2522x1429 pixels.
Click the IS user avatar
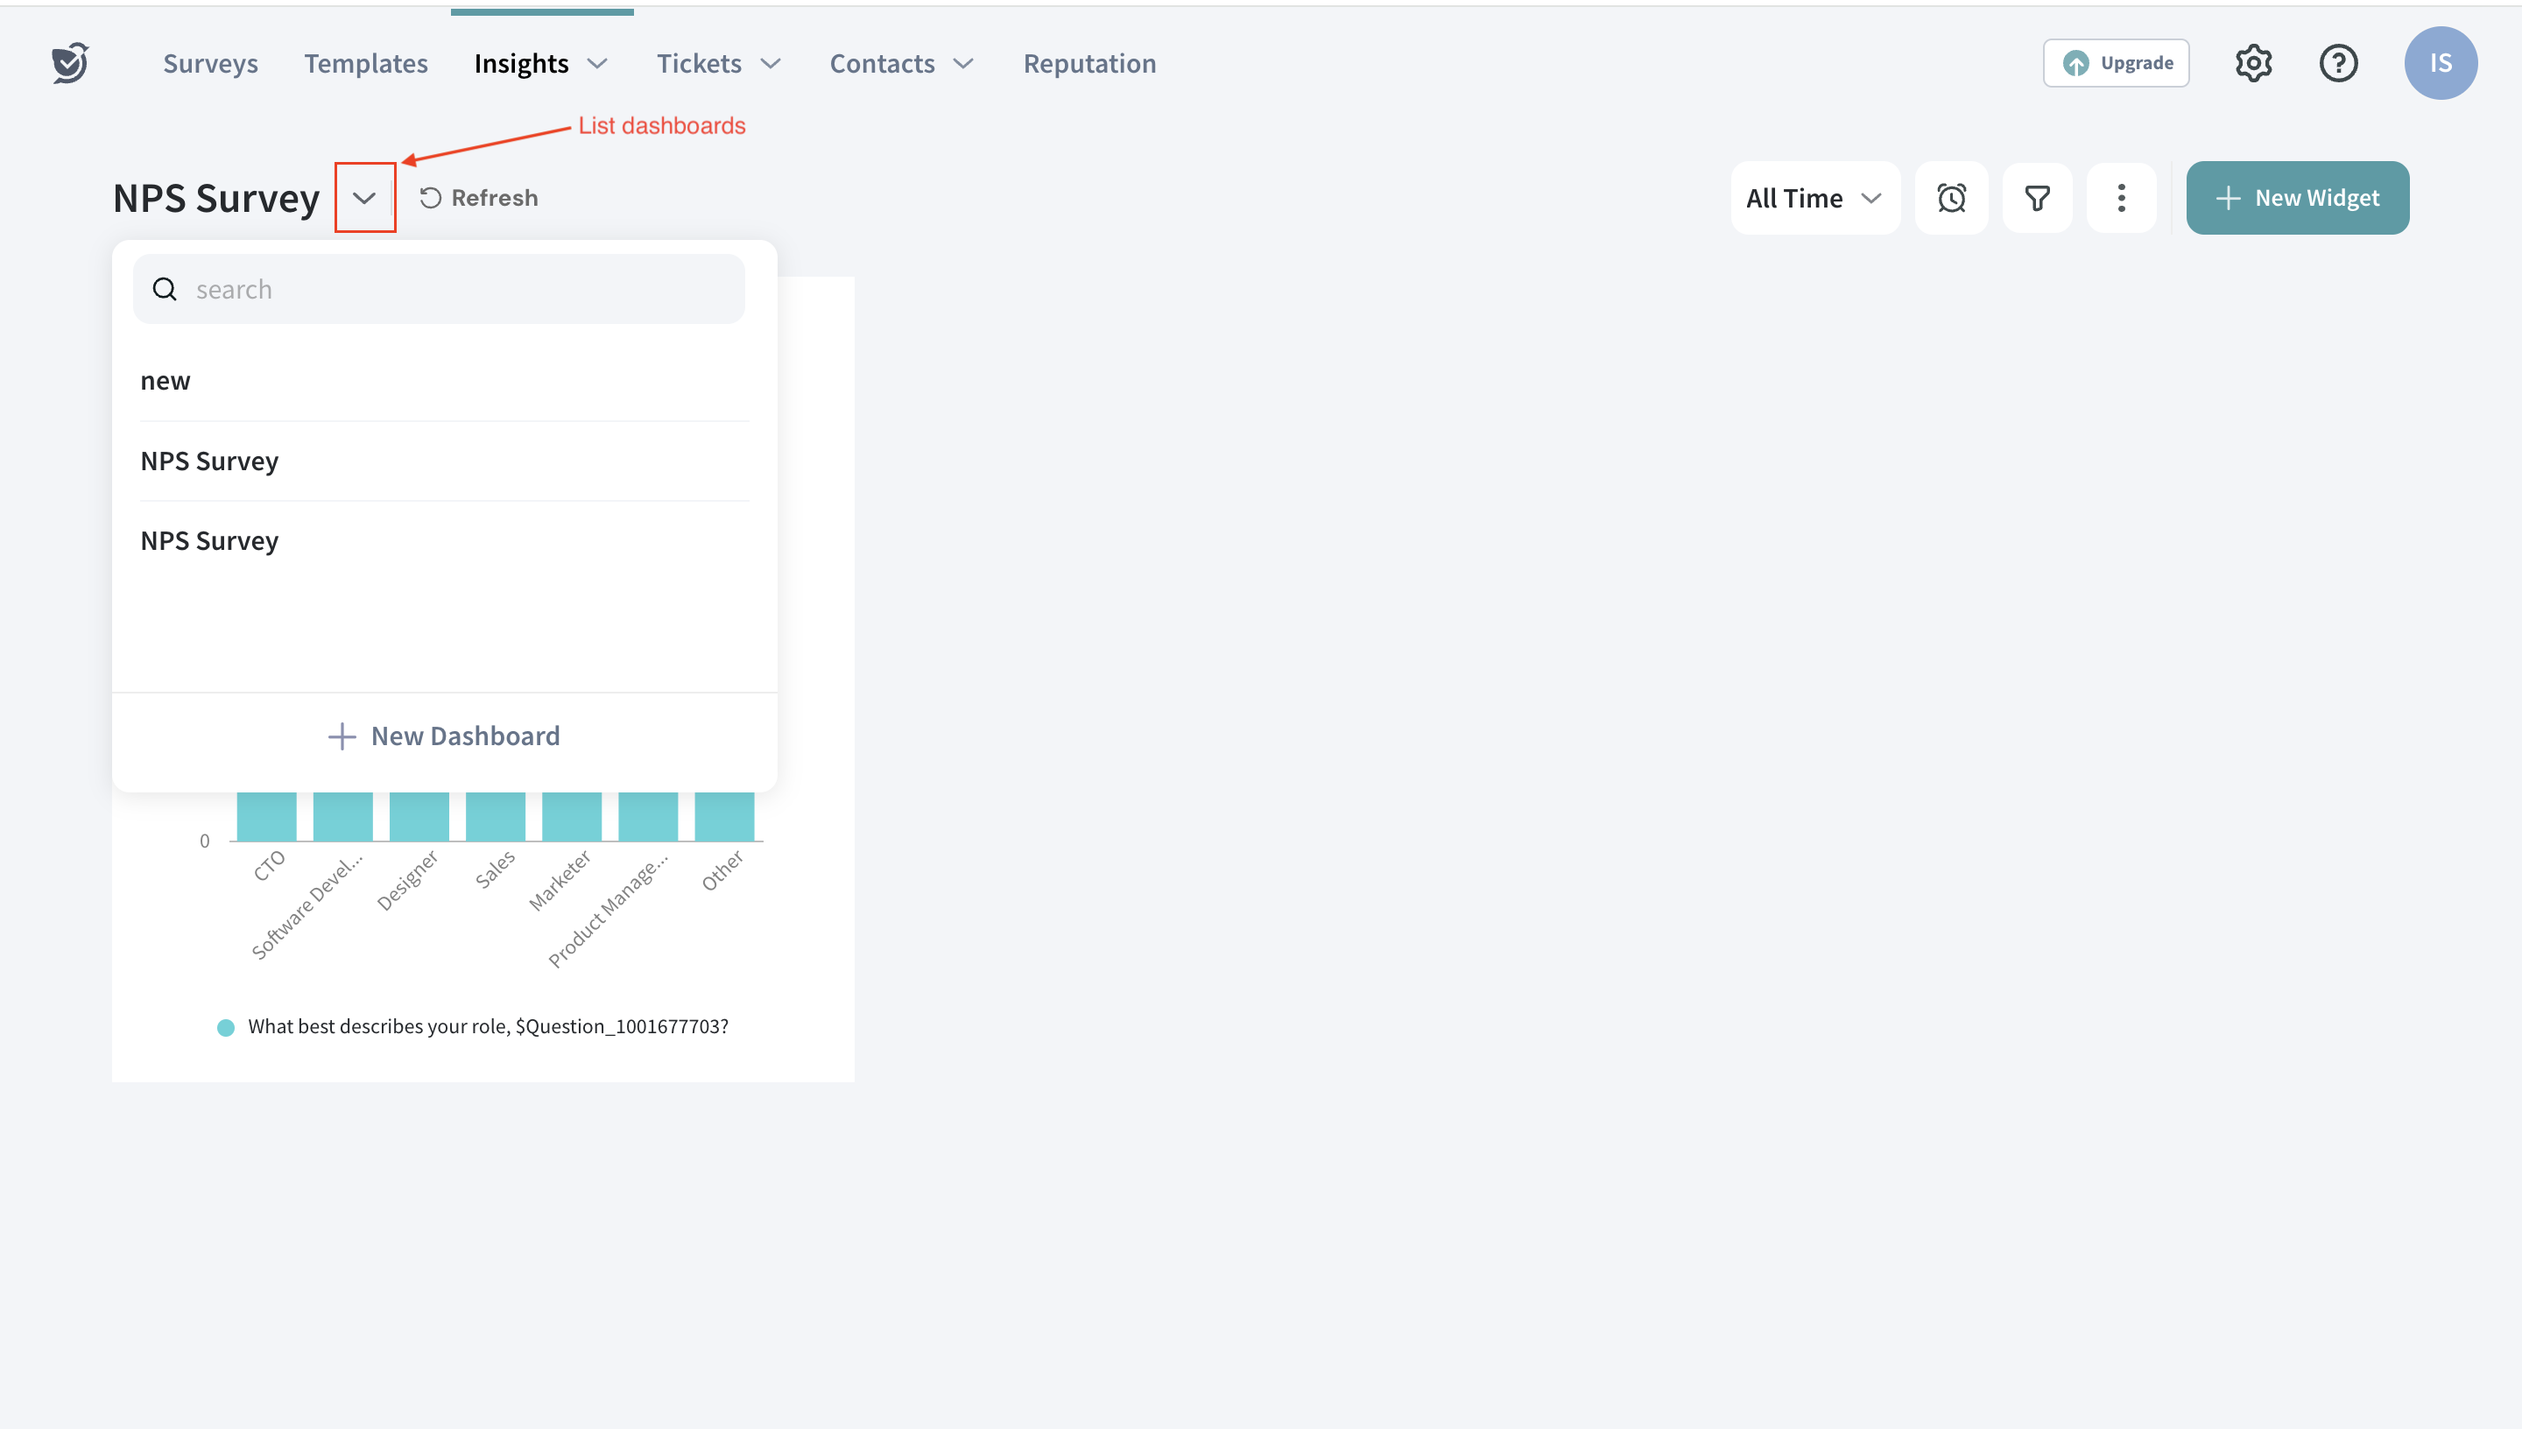tap(2440, 63)
